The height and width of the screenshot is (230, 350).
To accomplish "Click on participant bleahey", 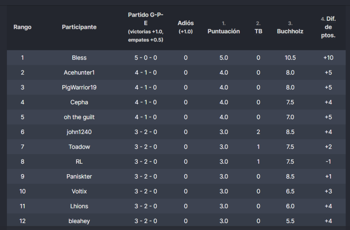I will click(x=79, y=221).
